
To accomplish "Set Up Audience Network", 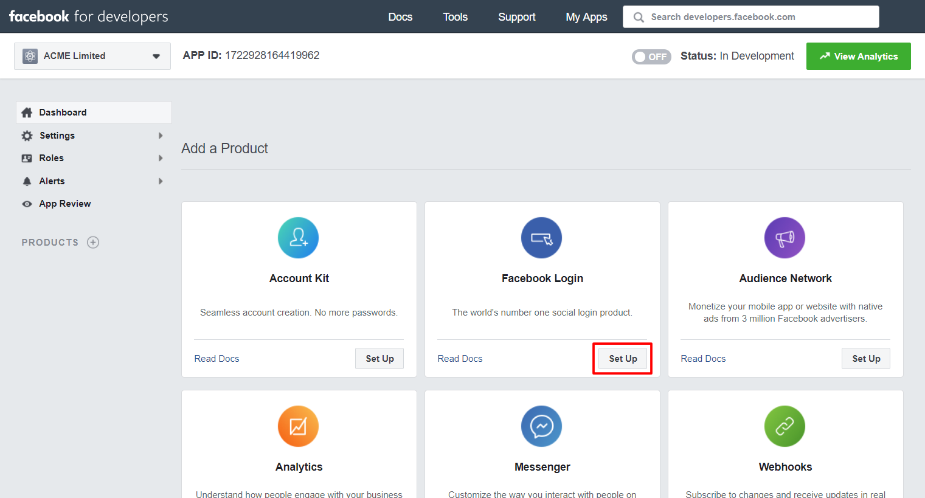I will pos(866,359).
